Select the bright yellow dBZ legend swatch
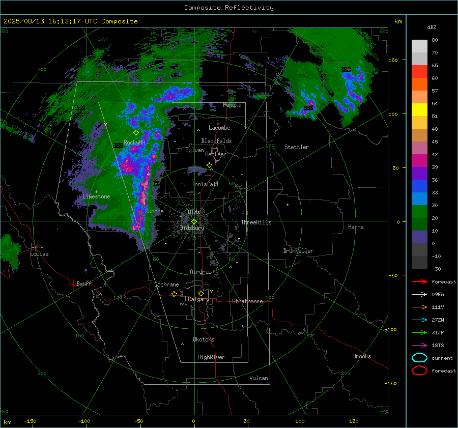458x428 pixels. [x=419, y=110]
